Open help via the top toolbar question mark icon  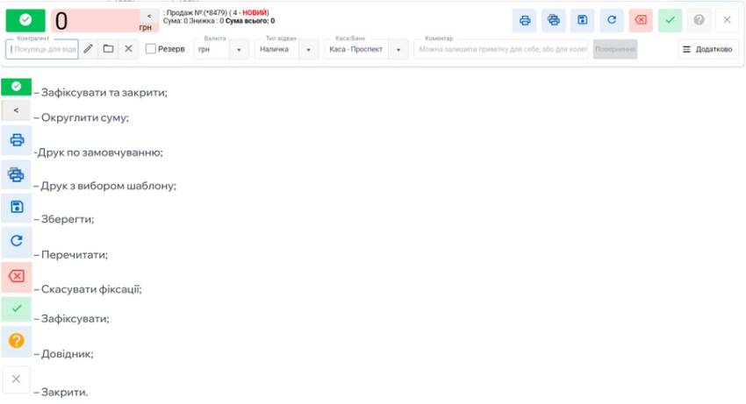tap(699, 20)
